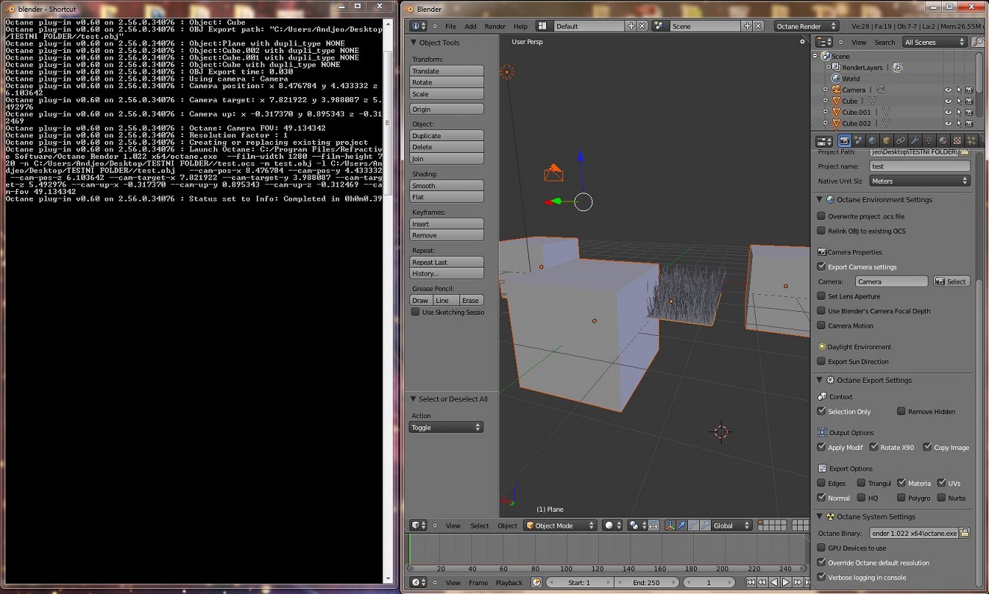Open the Toggle action dropdown
989x594 pixels.
(x=446, y=427)
